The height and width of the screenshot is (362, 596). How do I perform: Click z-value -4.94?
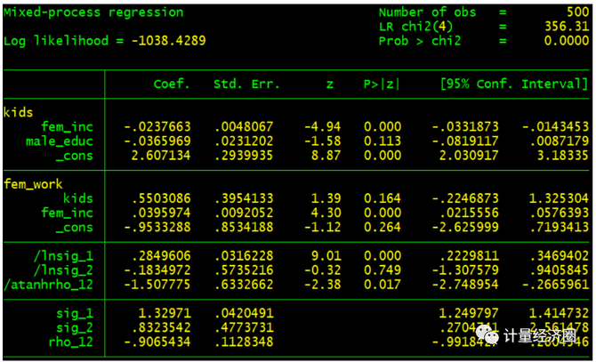[322, 127]
